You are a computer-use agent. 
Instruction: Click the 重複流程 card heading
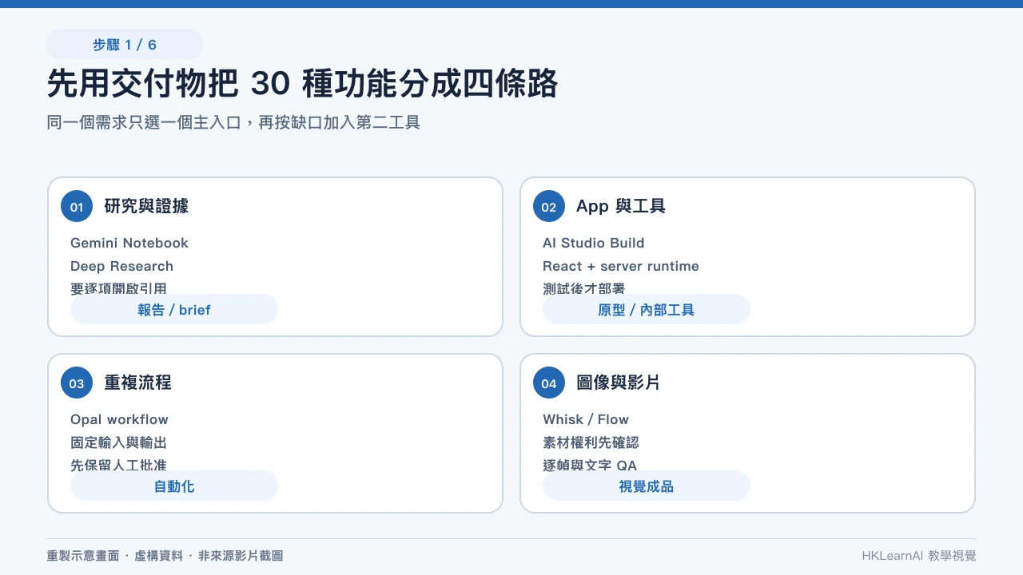coord(137,383)
